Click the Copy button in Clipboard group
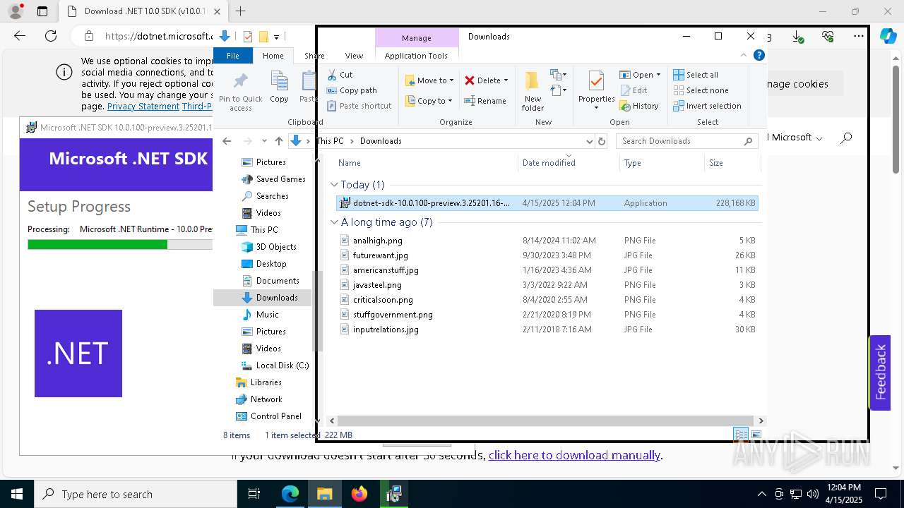Screen dimensions: 904x508 click(279, 87)
